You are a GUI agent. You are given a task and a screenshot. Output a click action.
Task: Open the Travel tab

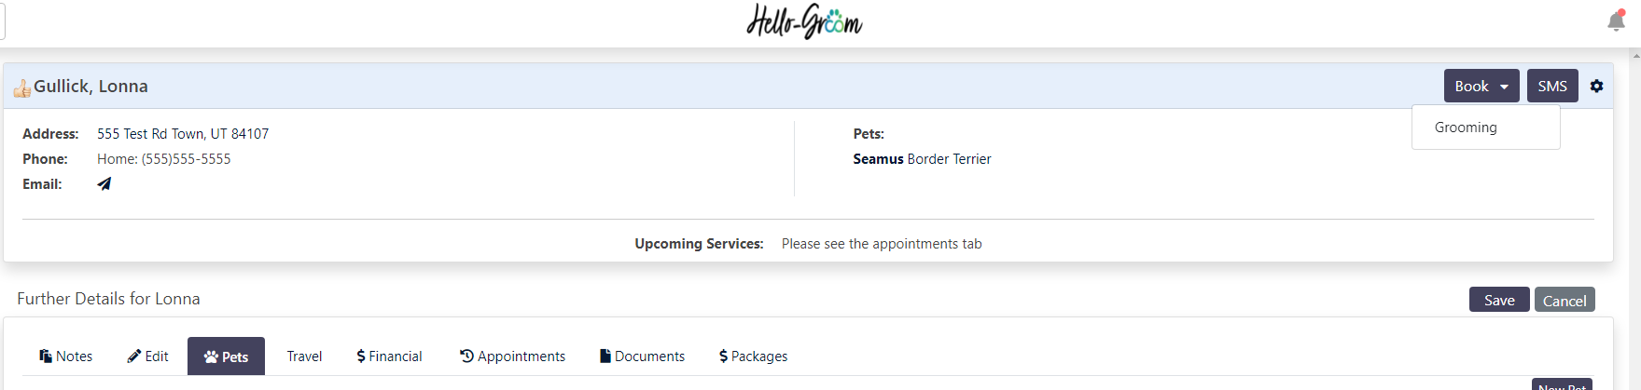(304, 356)
